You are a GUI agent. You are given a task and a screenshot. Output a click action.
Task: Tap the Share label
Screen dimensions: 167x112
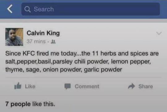pos(146,86)
